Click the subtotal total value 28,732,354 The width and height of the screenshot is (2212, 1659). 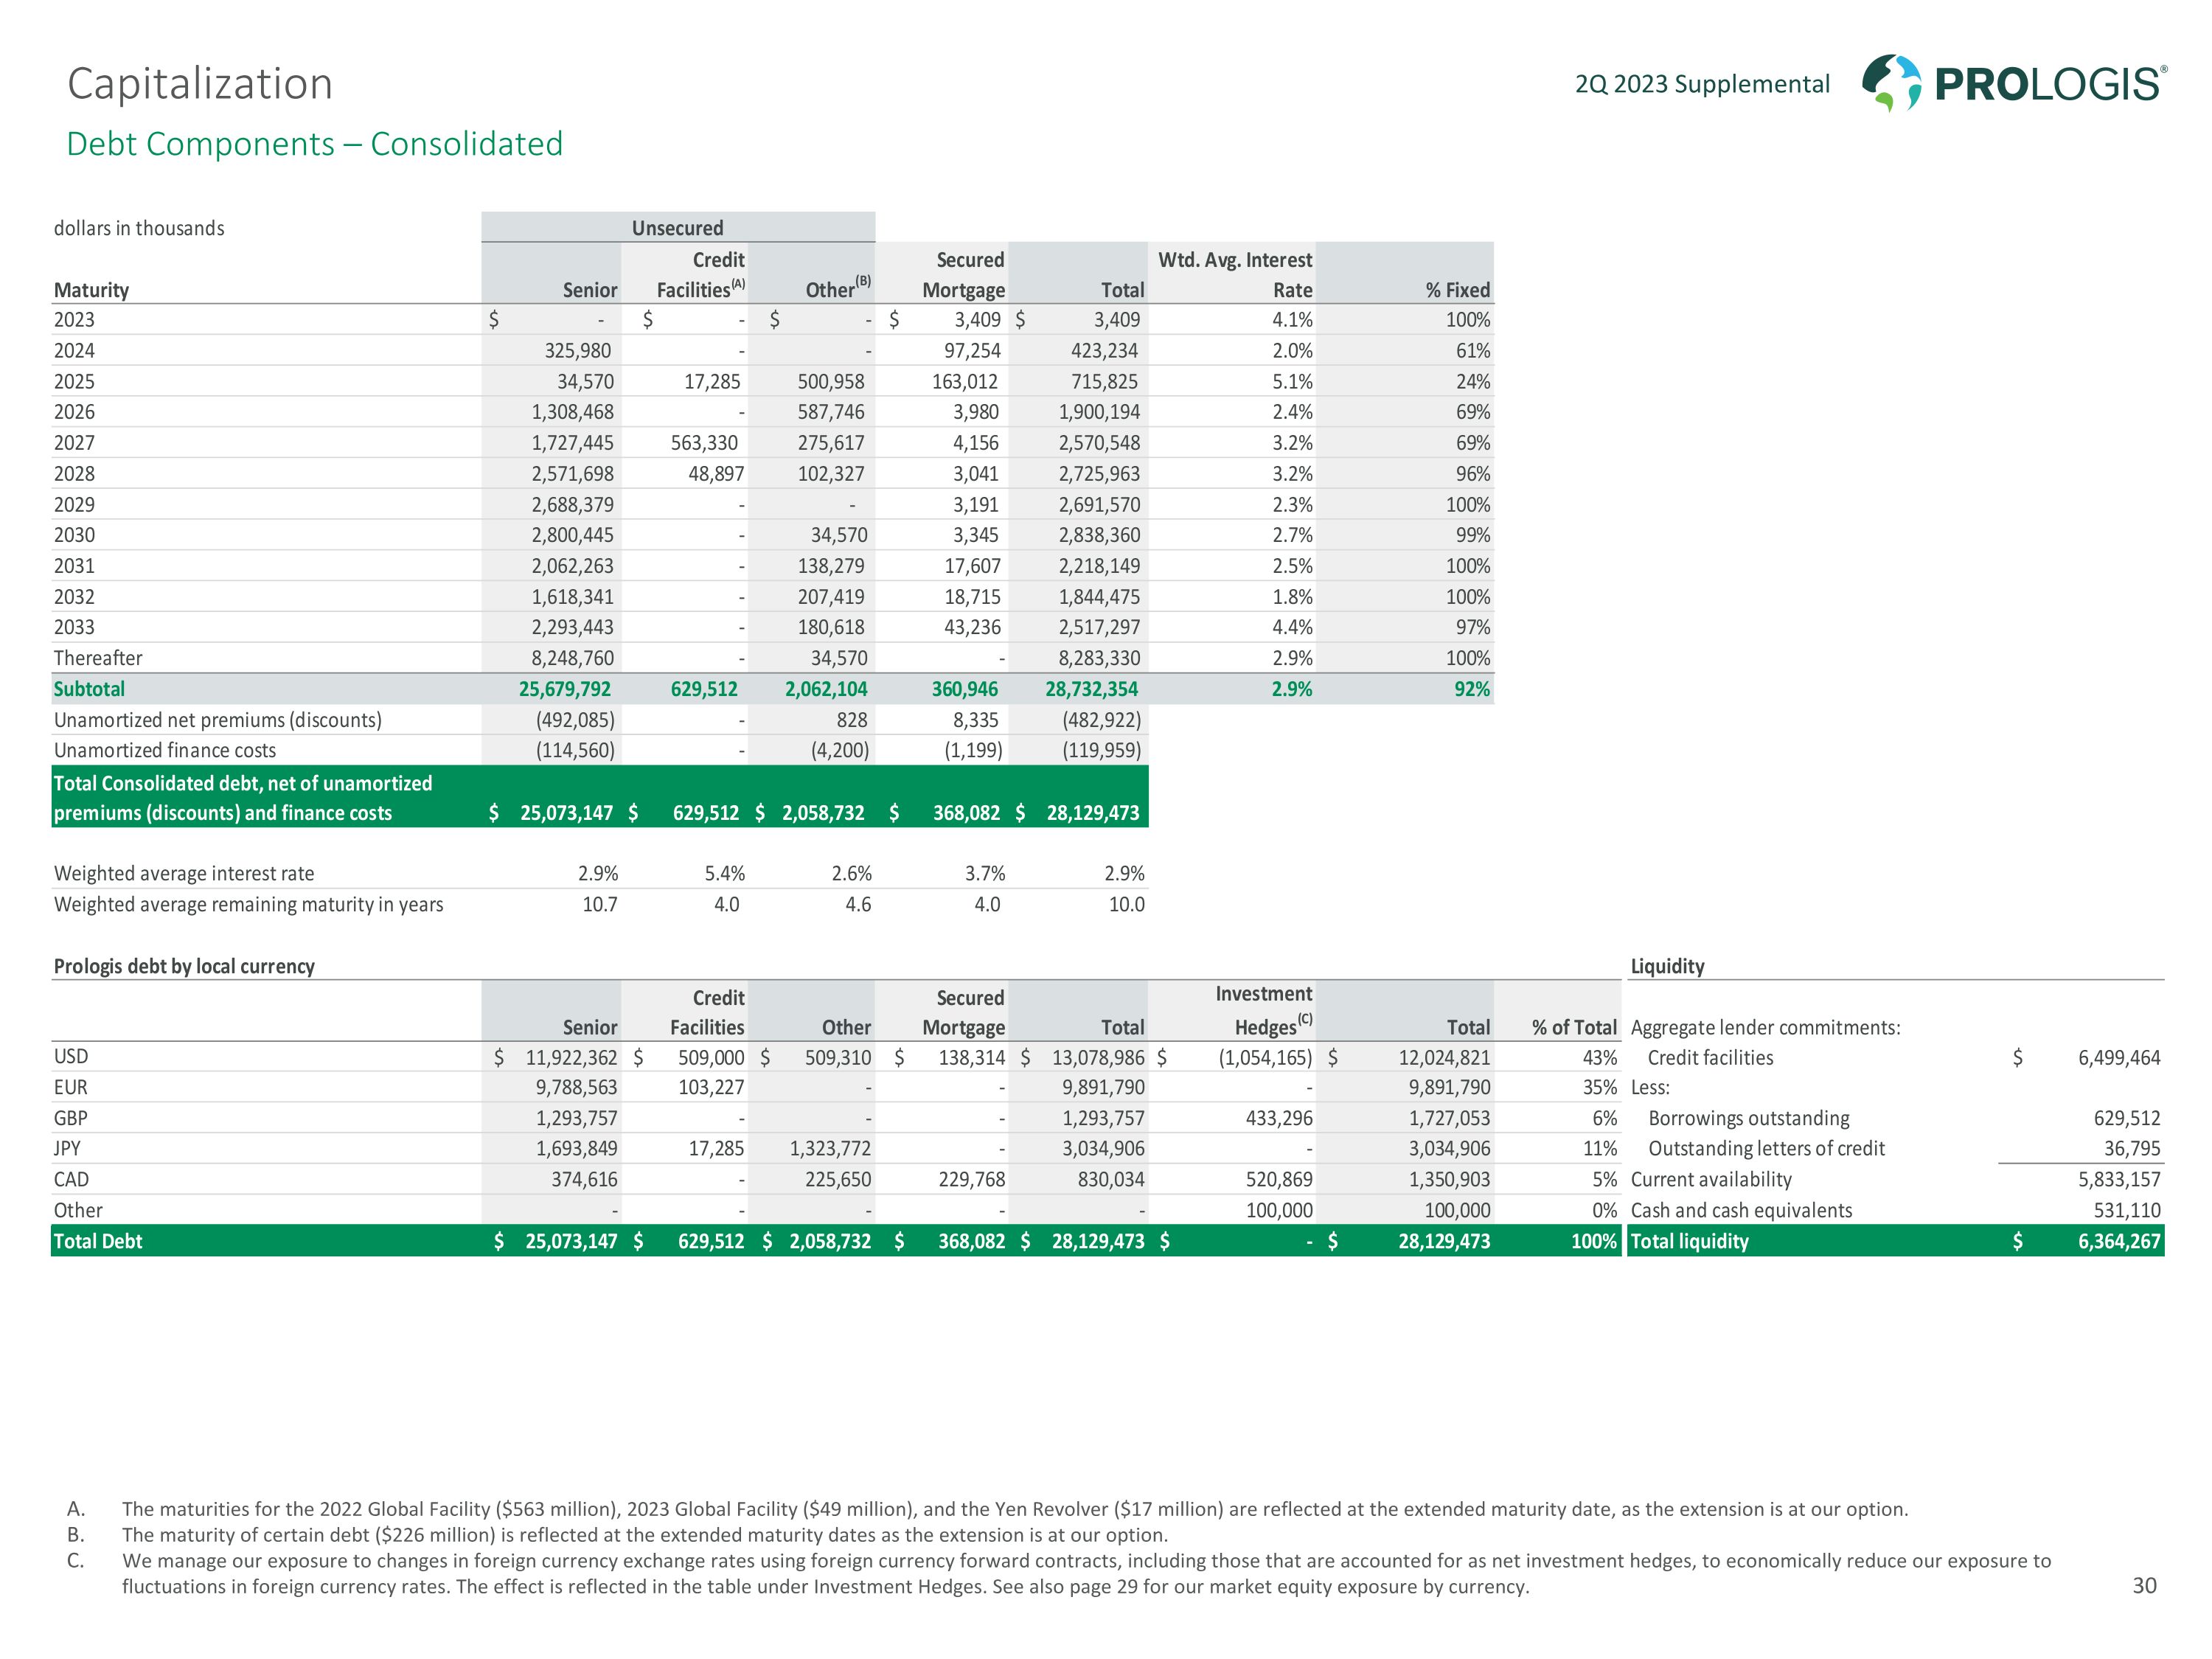pos(1091,689)
